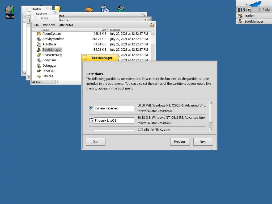Click the network status tray icon
The width and height of the screenshot is (272, 204).
(245, 10)
